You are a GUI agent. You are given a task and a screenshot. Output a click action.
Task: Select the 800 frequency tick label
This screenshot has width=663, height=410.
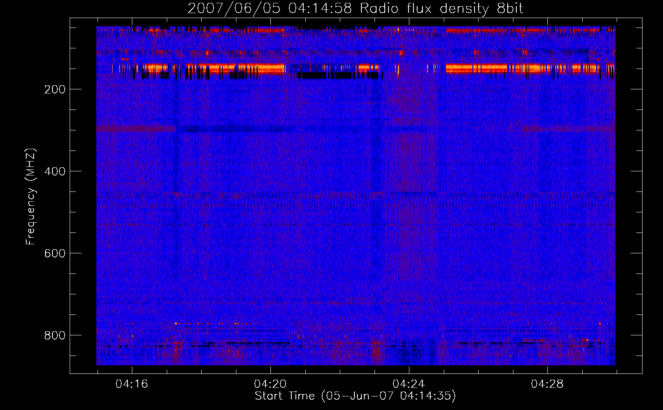click(55, 335)
